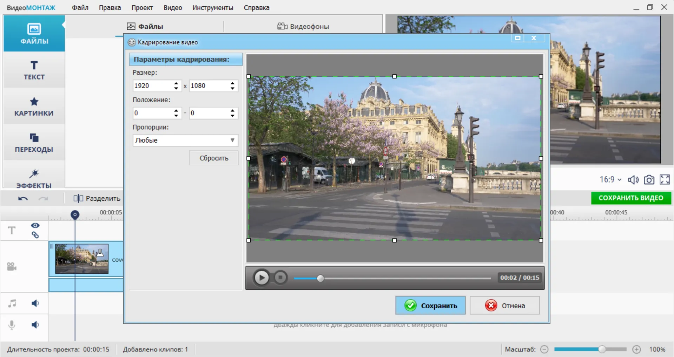674x357 pixels.
Task: Click Отмена to cancel cropping
Action: coord(505,305)
